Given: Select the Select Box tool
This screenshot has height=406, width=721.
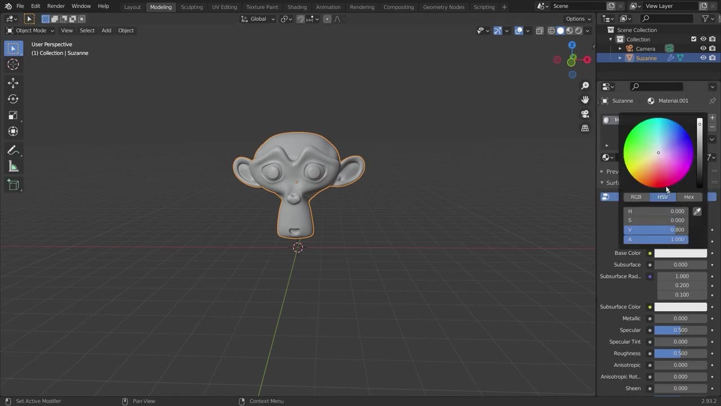Looking at the screenshot, I should coord(14,48).
